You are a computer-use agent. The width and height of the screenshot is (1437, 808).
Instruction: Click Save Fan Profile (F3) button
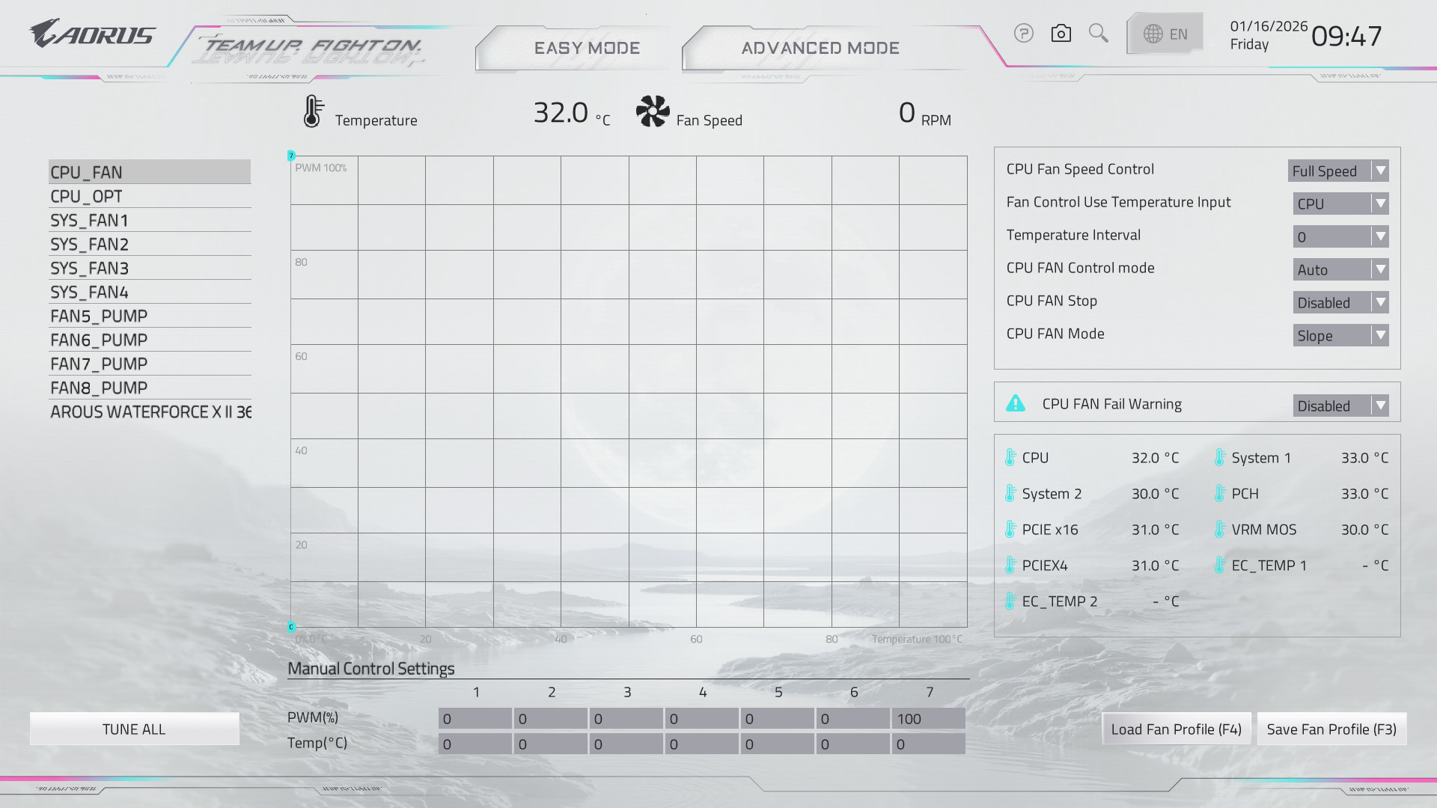1331,729
